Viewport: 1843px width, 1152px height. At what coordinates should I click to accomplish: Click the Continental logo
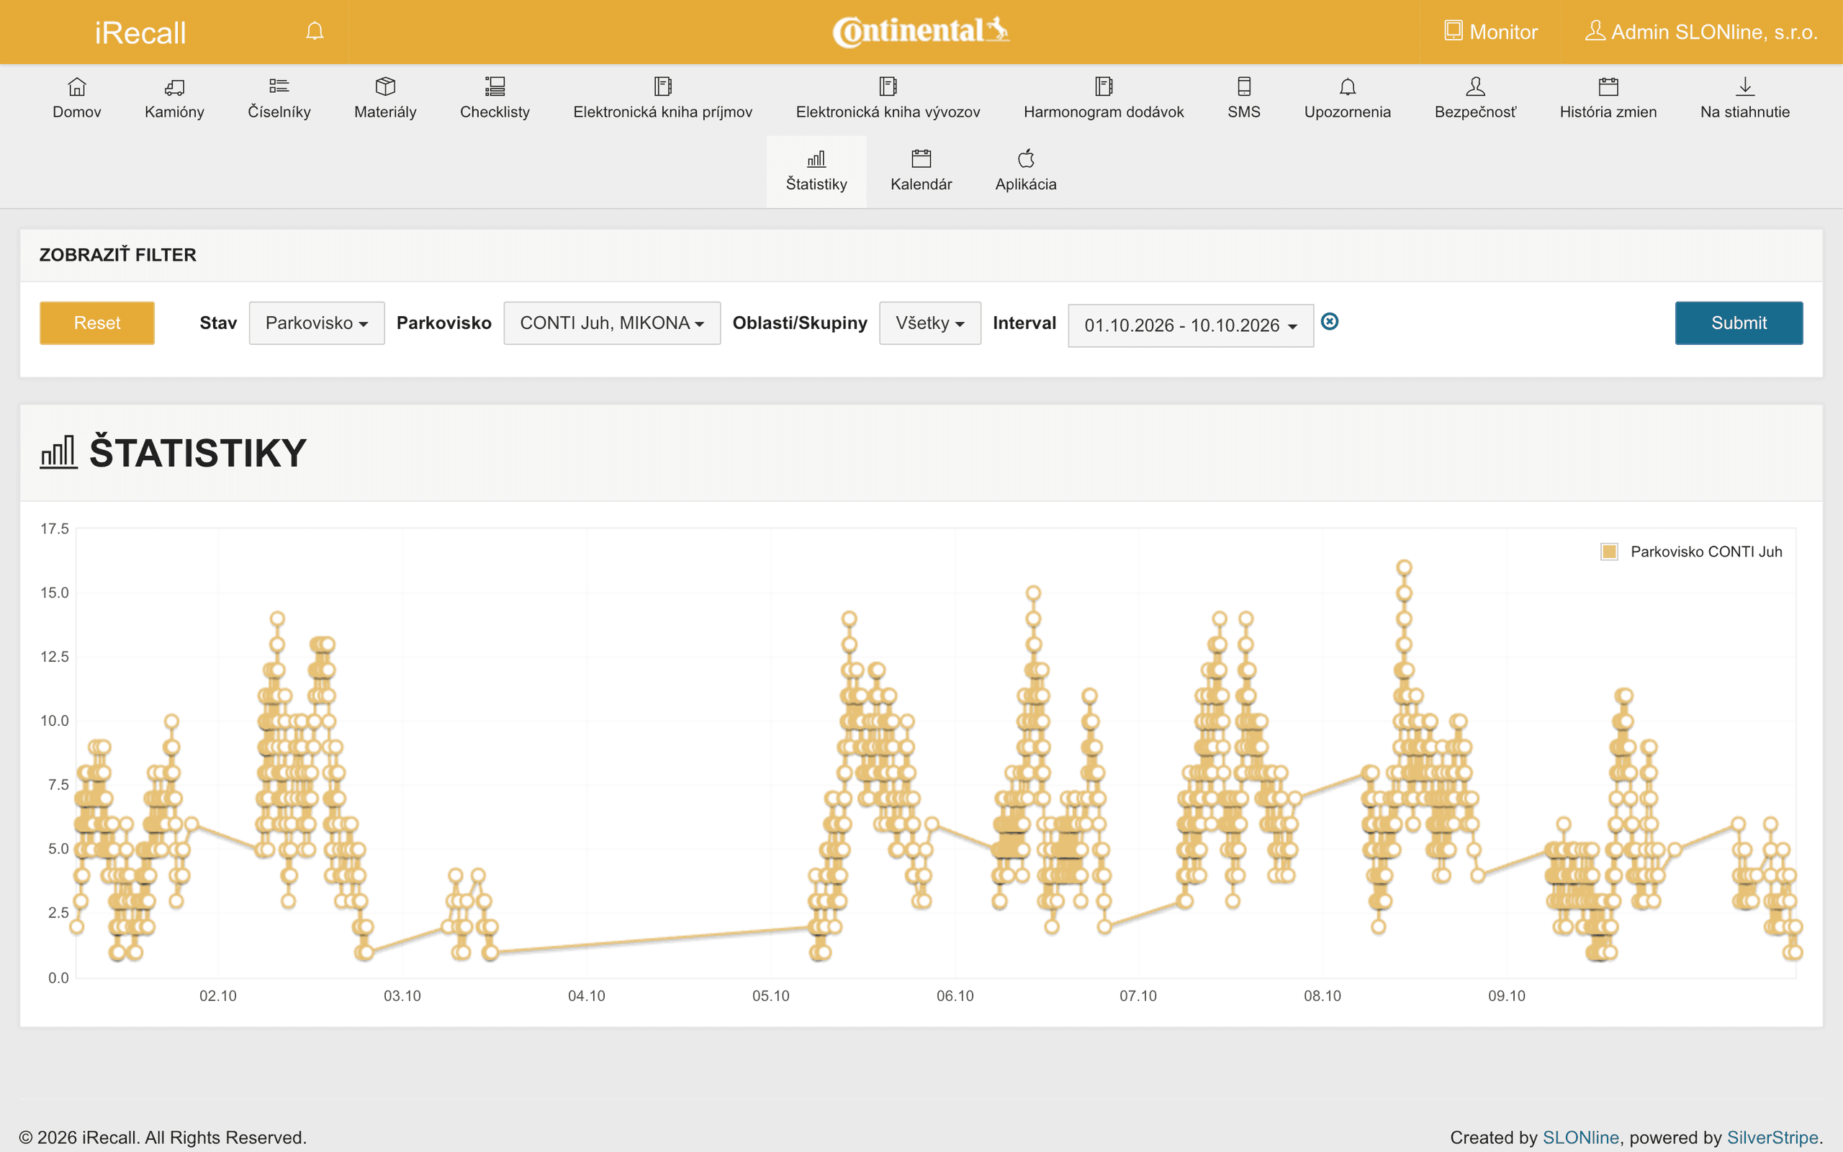(921, 32)
